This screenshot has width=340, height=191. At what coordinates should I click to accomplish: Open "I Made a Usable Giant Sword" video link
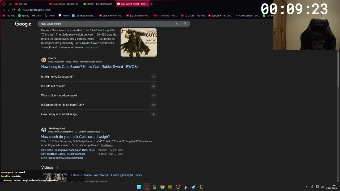pos(108,175)
